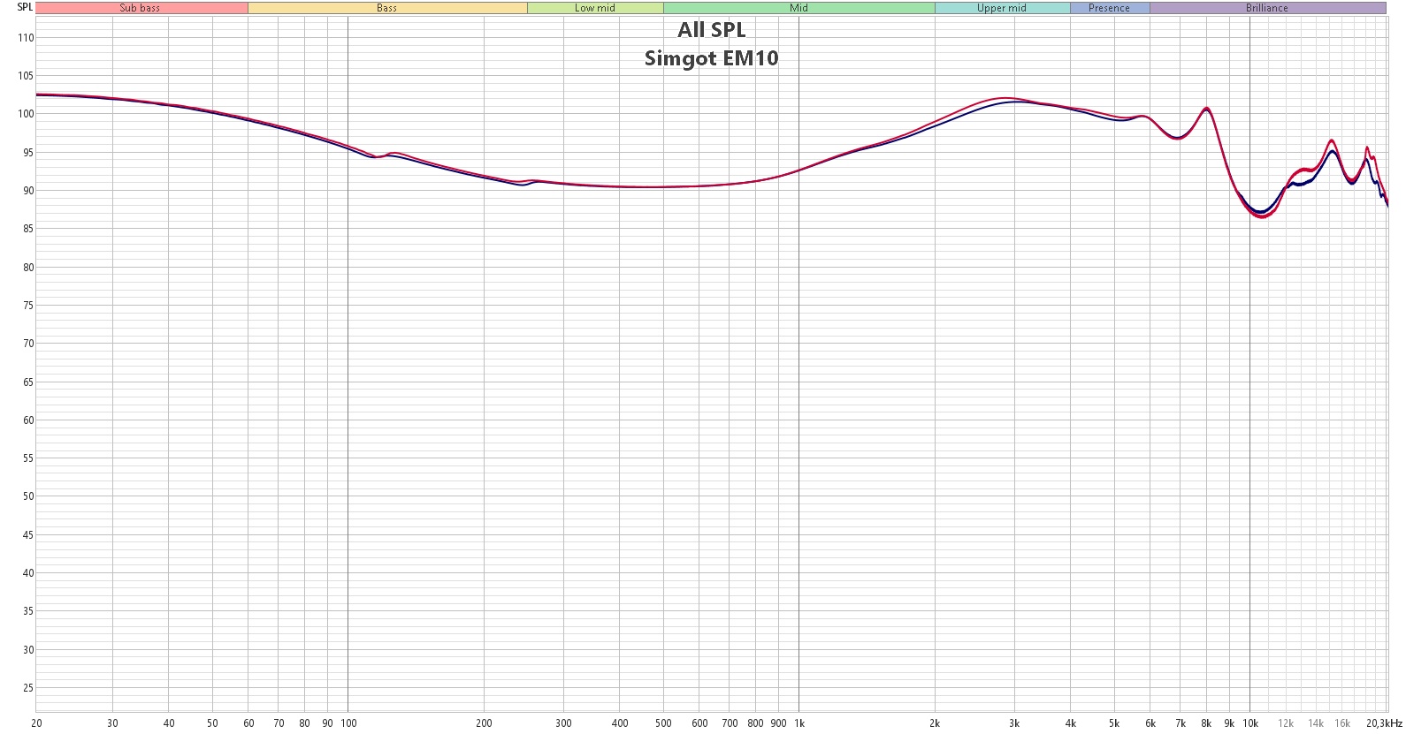This screenshot has height=734, width=1406.
Task: Click the 5k label on frequency axis
Action: pyautogui.click(x=1114, y=723)
